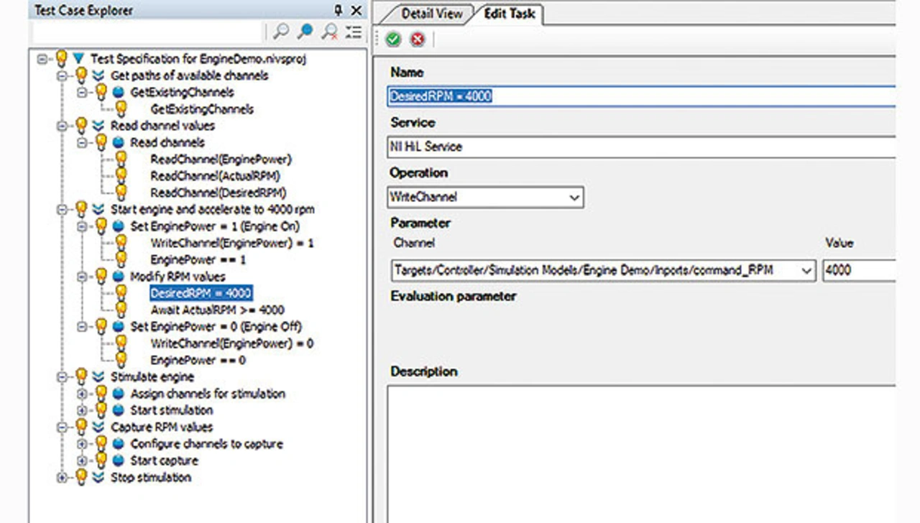Click the red cancel edit icon

417,40
